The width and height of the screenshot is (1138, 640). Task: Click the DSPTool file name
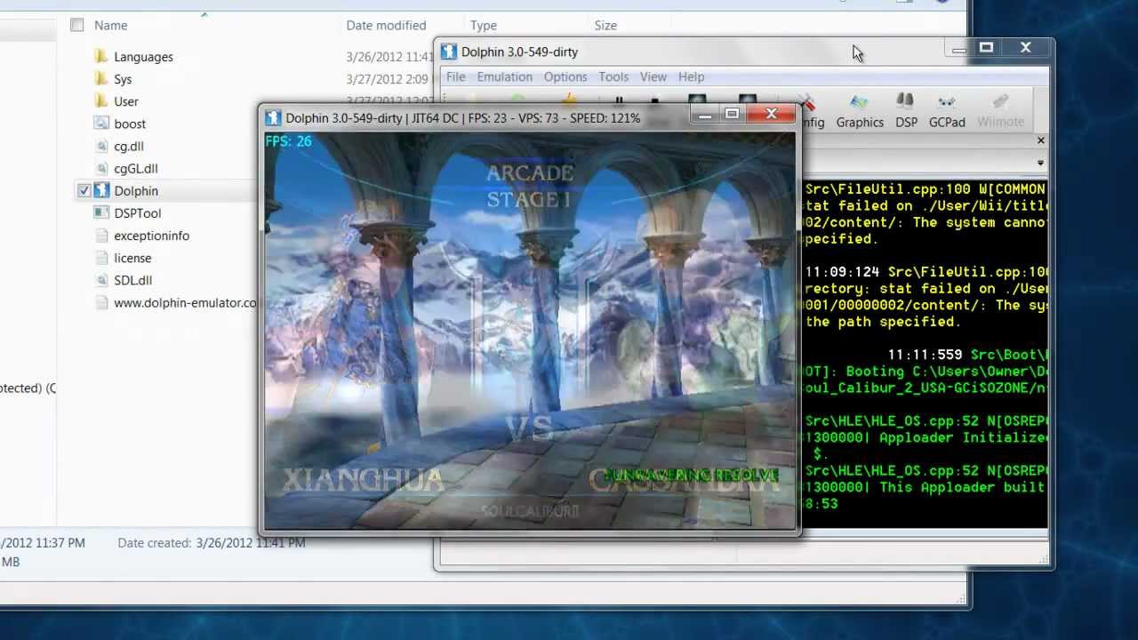pos(137,213)
